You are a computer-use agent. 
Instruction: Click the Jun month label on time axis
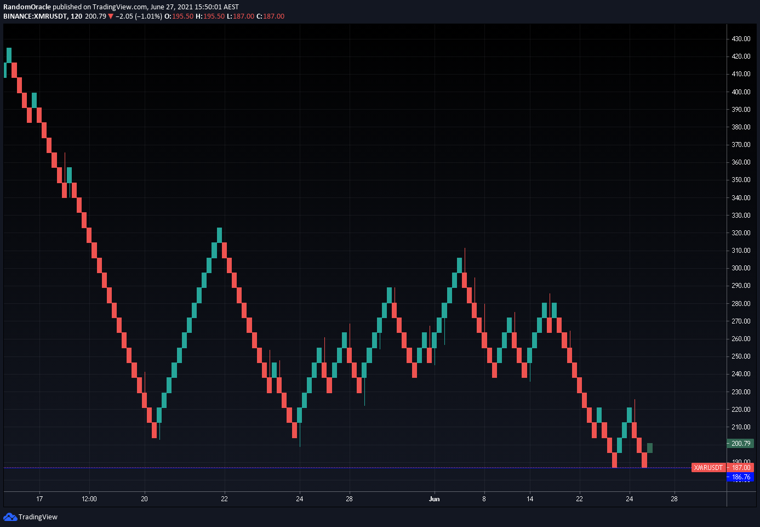435,499
